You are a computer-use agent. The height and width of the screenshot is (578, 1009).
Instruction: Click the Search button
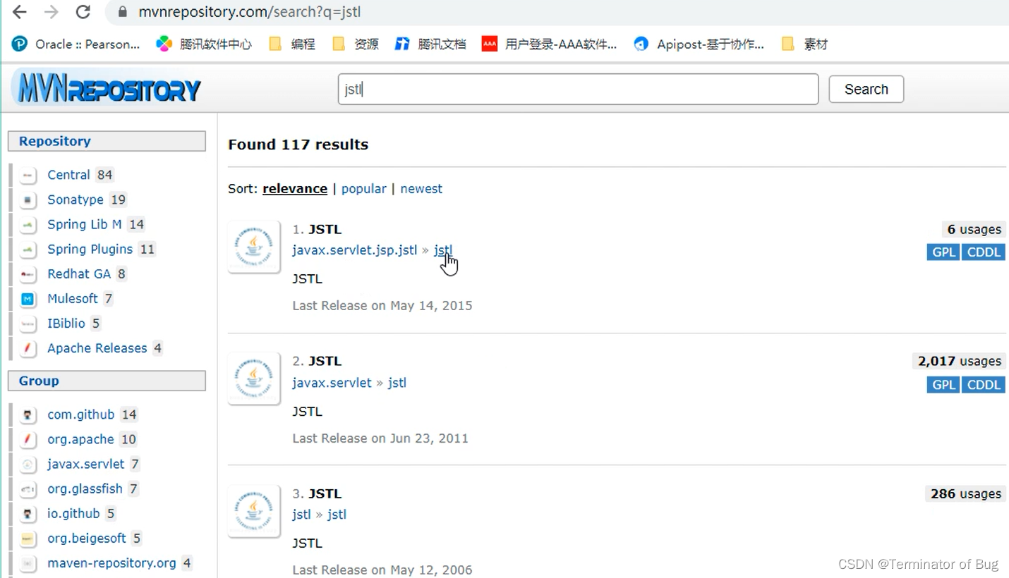[866, 89]
